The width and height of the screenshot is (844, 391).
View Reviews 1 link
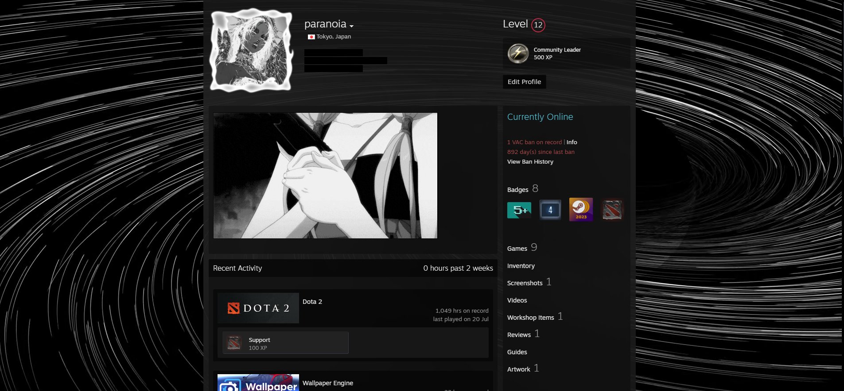click(x=523, y=334)
